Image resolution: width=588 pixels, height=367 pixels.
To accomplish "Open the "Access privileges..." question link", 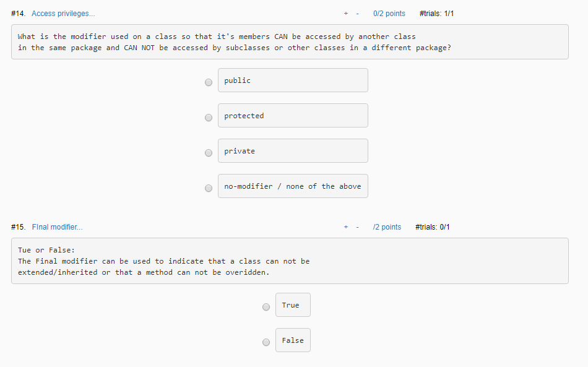I will tap(63, 13).
